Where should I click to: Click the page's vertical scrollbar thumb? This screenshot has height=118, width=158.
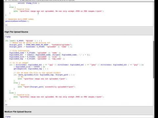pos(154,60)
